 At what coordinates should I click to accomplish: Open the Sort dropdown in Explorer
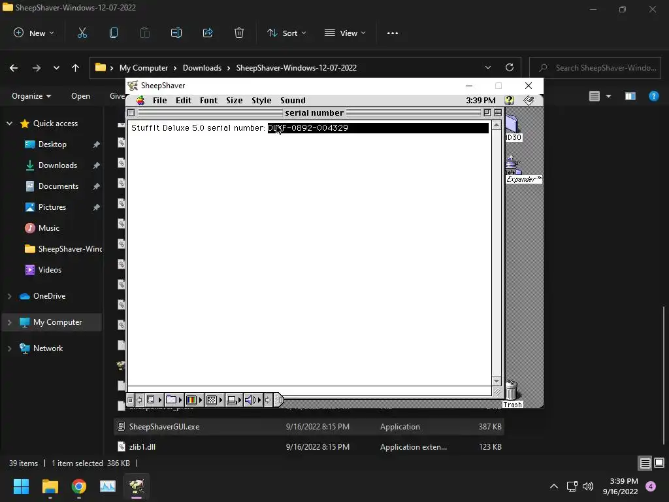coord(286,33)
